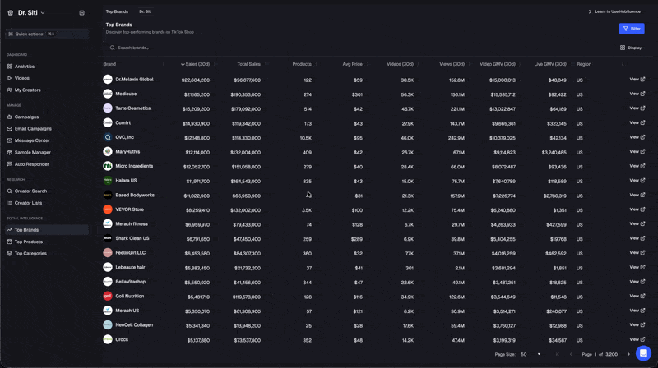View FeelinGirl LLC brand details
The width and height of the screenshot is (658, 368).
(x=637, y=253)
